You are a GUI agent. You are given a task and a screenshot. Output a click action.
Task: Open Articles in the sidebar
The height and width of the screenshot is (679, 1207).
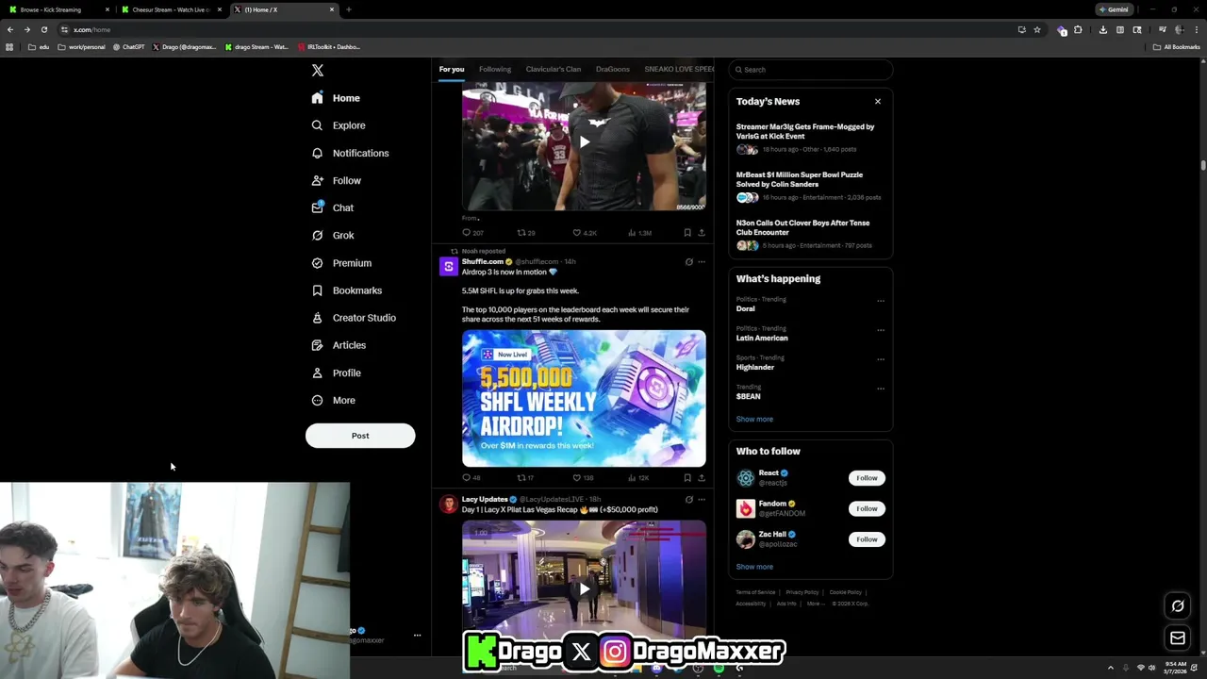339,345
